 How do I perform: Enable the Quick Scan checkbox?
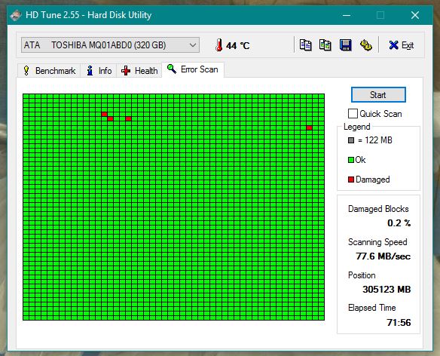tap(353, 114)
